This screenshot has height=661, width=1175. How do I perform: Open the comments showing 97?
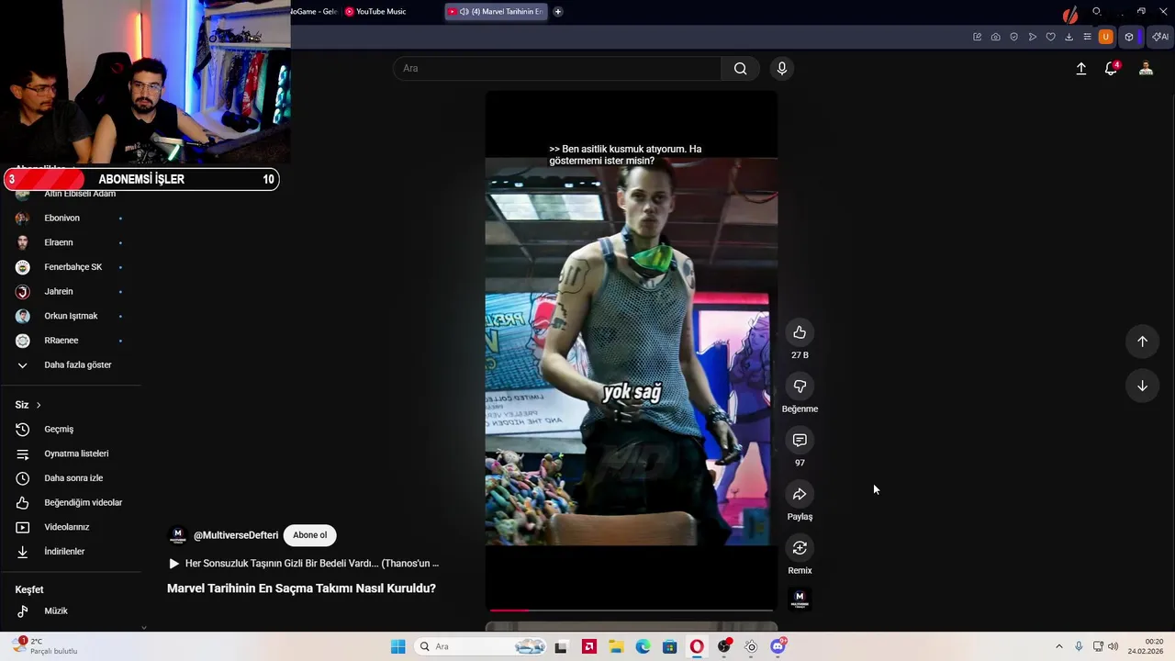[800, 441]
